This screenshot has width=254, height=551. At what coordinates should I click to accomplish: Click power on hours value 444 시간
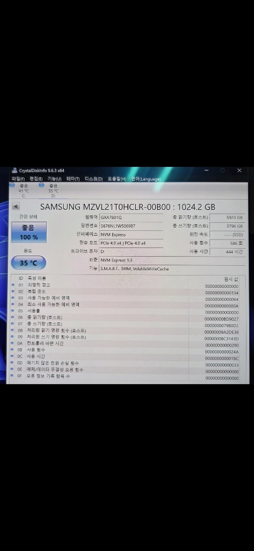(x=227, y=252)
